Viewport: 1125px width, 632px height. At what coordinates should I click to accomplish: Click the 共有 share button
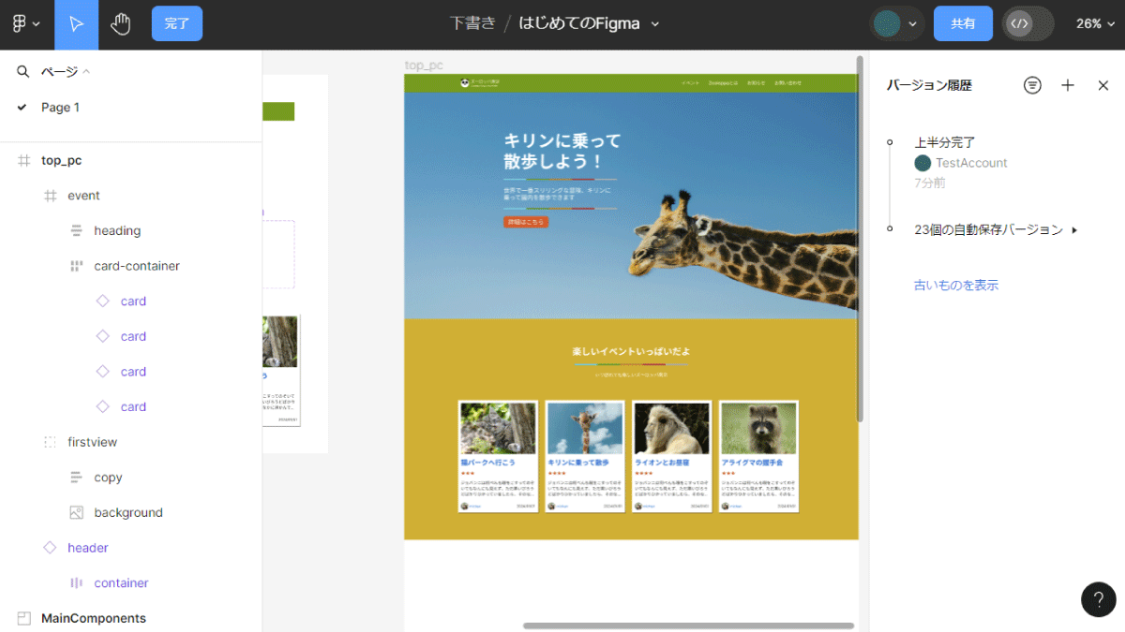coord(963,23)
